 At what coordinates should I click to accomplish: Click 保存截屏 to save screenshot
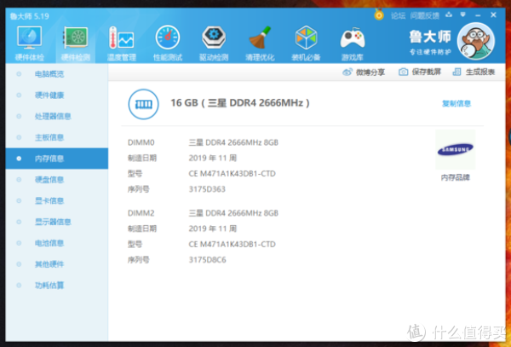420,72
